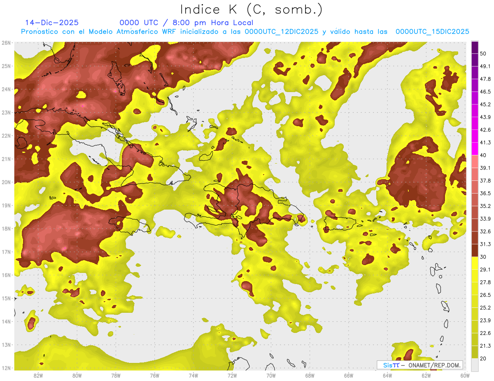Screen dimensions: 494x381
Task: Click the '14N' latitude label
Action: [6, 321]
